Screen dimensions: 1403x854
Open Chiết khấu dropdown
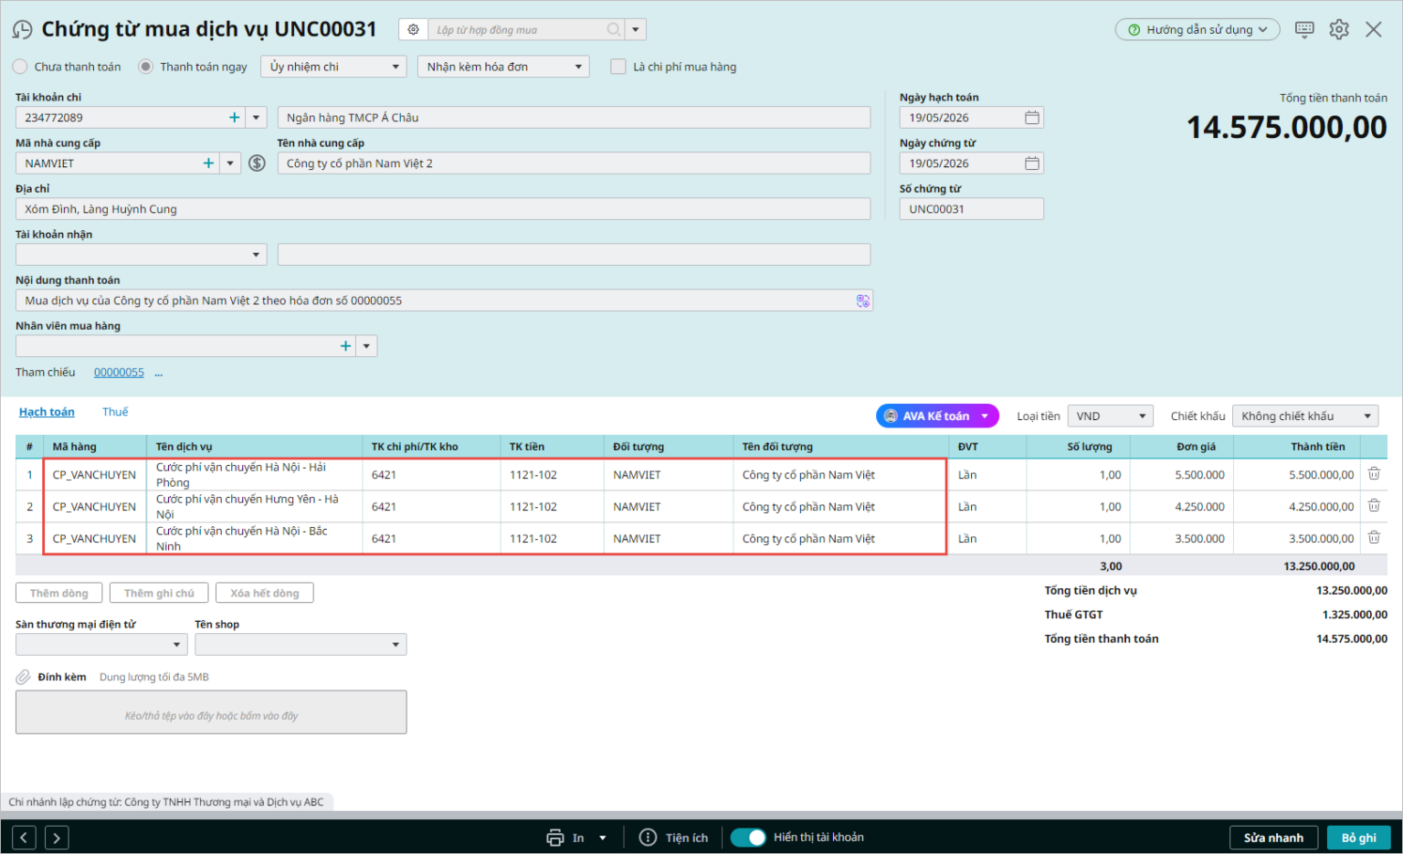[1305, 416]
